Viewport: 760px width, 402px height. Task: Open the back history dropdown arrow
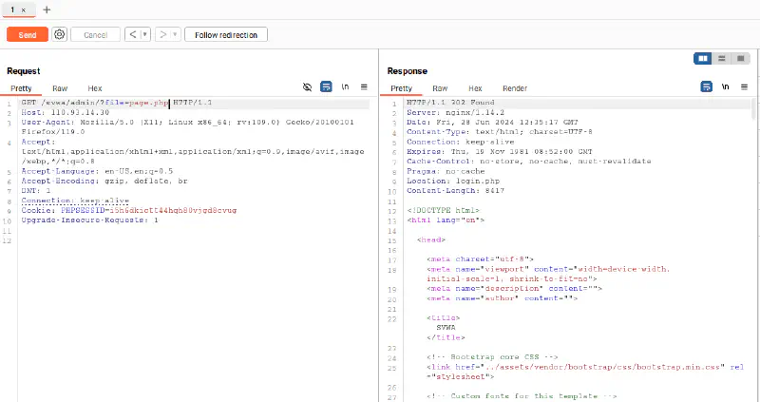click(145, 35)
